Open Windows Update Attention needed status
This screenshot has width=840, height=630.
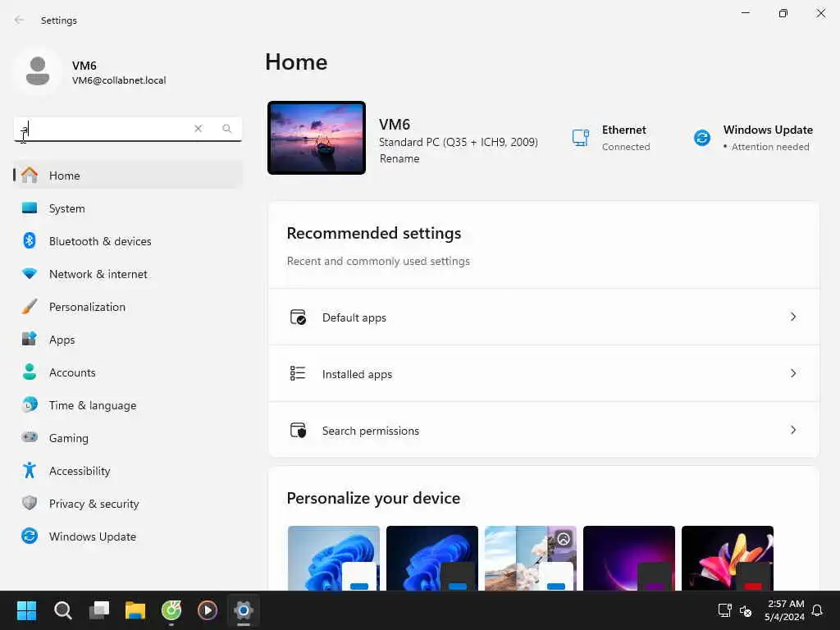[x=753, y=138]
